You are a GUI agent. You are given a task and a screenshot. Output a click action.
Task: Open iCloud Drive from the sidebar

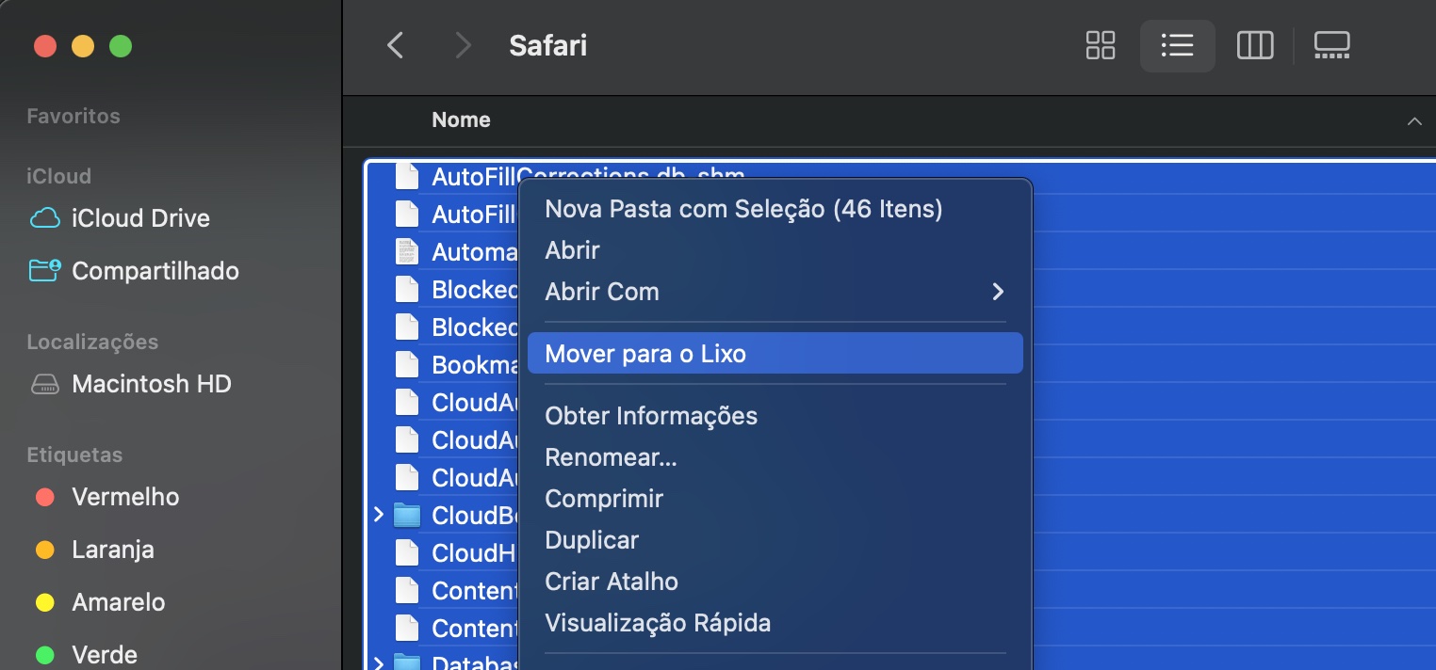(139, 217)
